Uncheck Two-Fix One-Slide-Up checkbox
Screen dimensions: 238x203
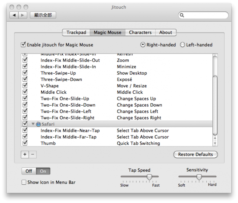click(x=25, y=99)
